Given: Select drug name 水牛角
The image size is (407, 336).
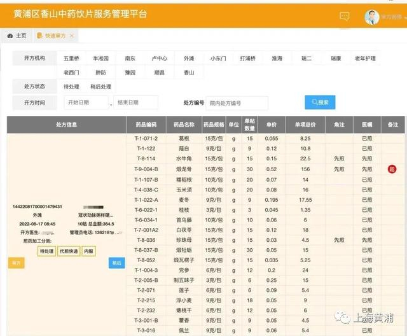Looking at the screenshot, I should [x=184, y=158].
